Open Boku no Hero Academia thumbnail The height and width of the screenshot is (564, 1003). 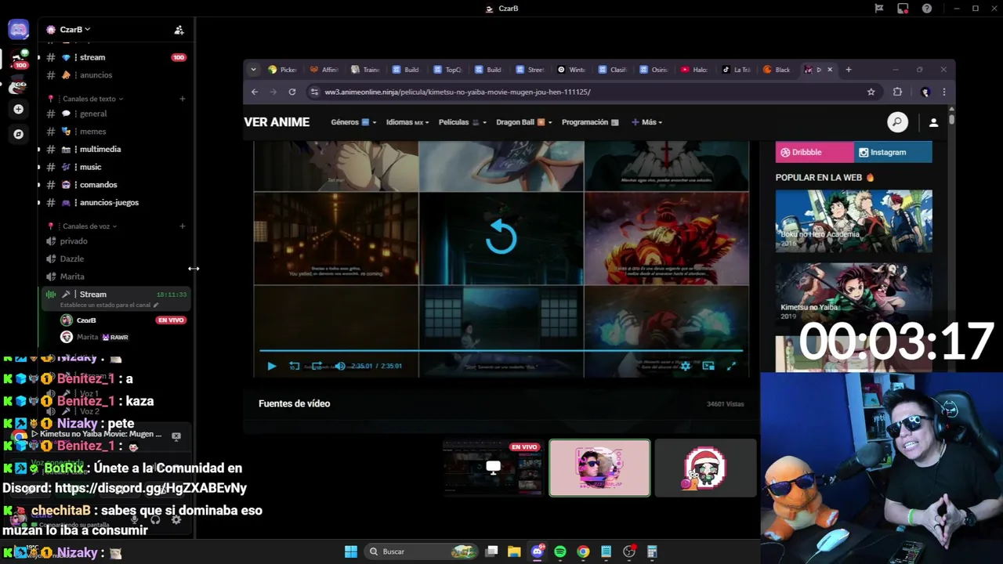(854, 221)
